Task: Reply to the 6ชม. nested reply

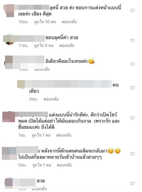Action: [51, 99]
